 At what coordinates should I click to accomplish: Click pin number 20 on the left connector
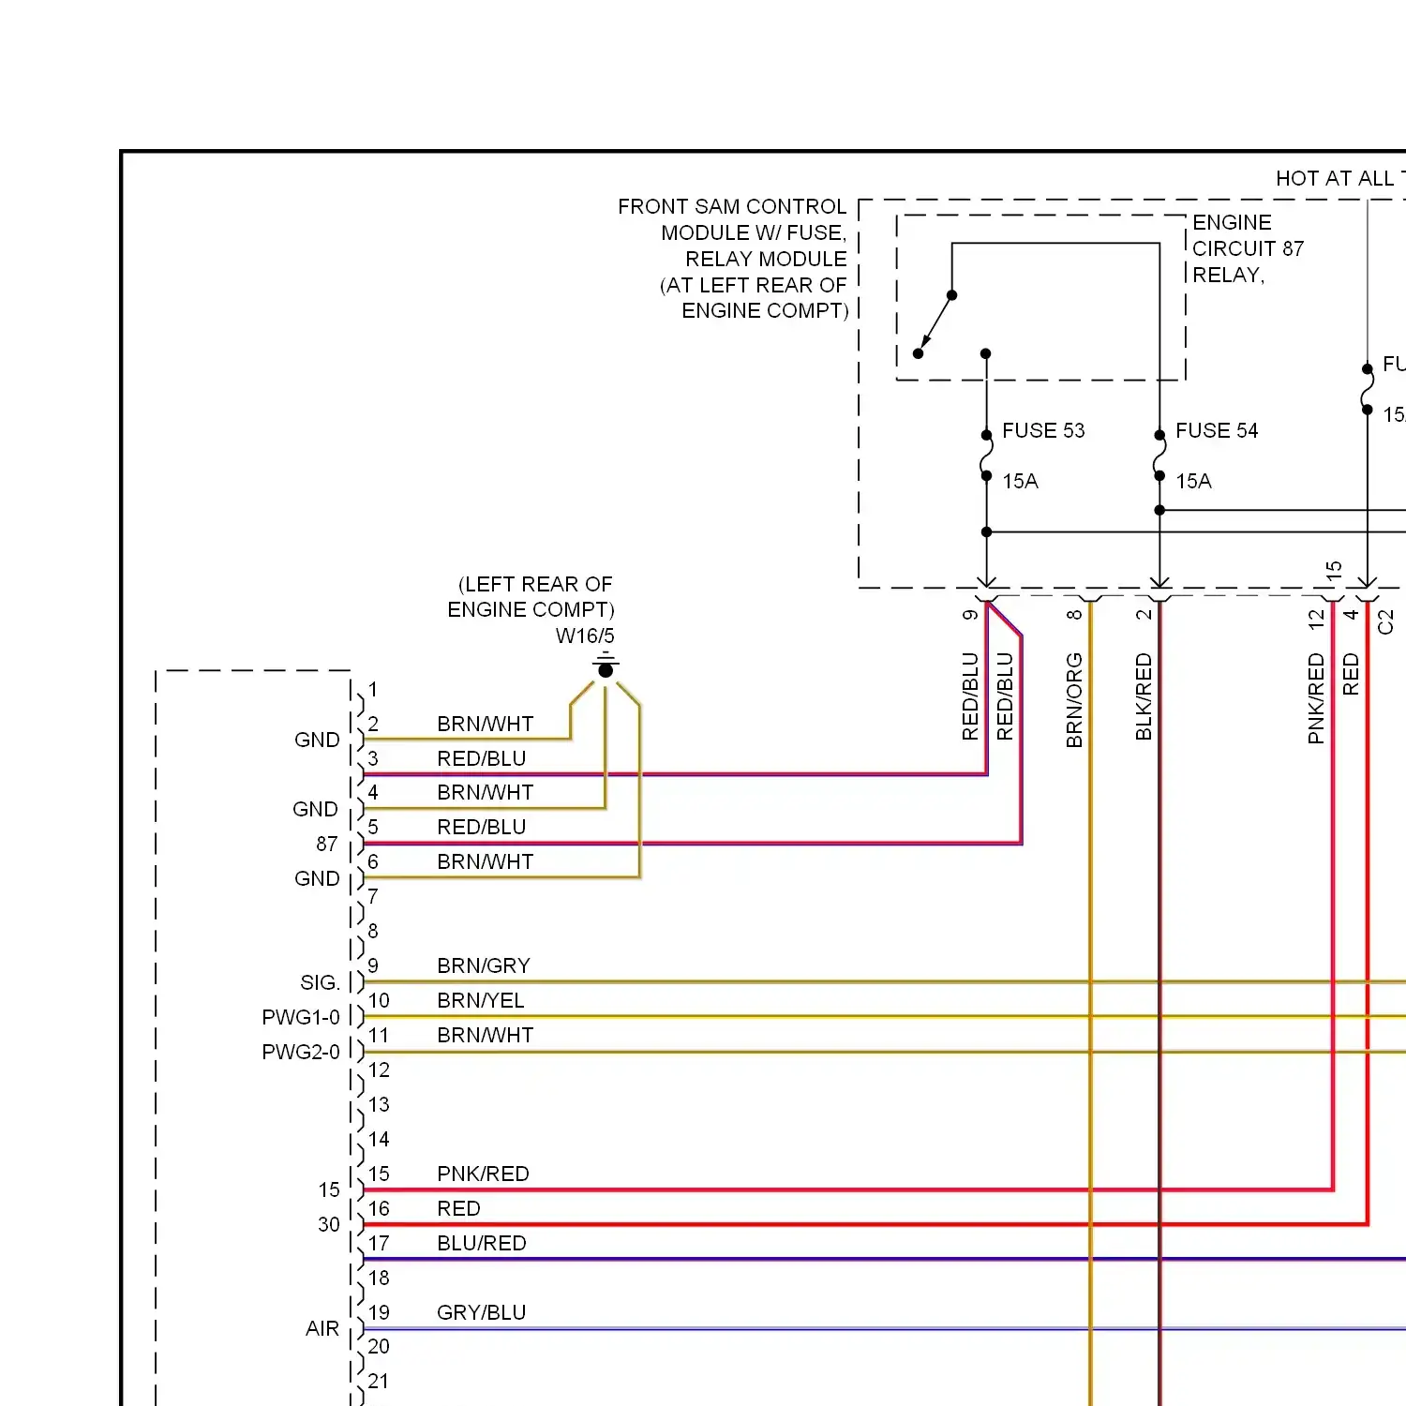[379, 1346]
